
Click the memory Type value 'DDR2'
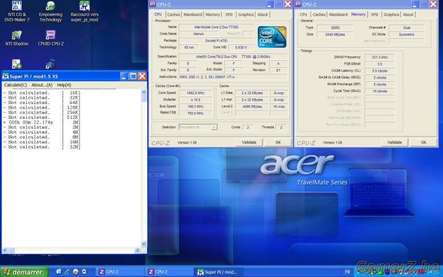pyautogui.click(x=335, y=28)
